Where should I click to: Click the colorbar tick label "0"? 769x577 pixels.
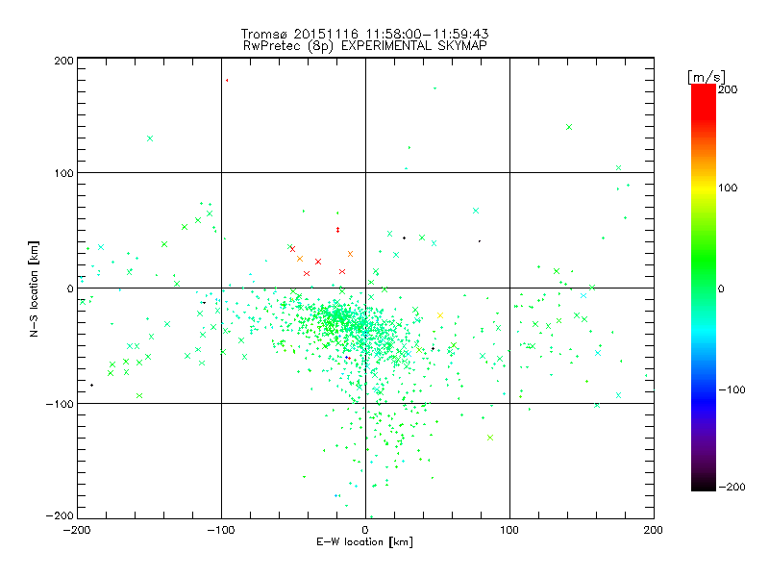point(721,288)
